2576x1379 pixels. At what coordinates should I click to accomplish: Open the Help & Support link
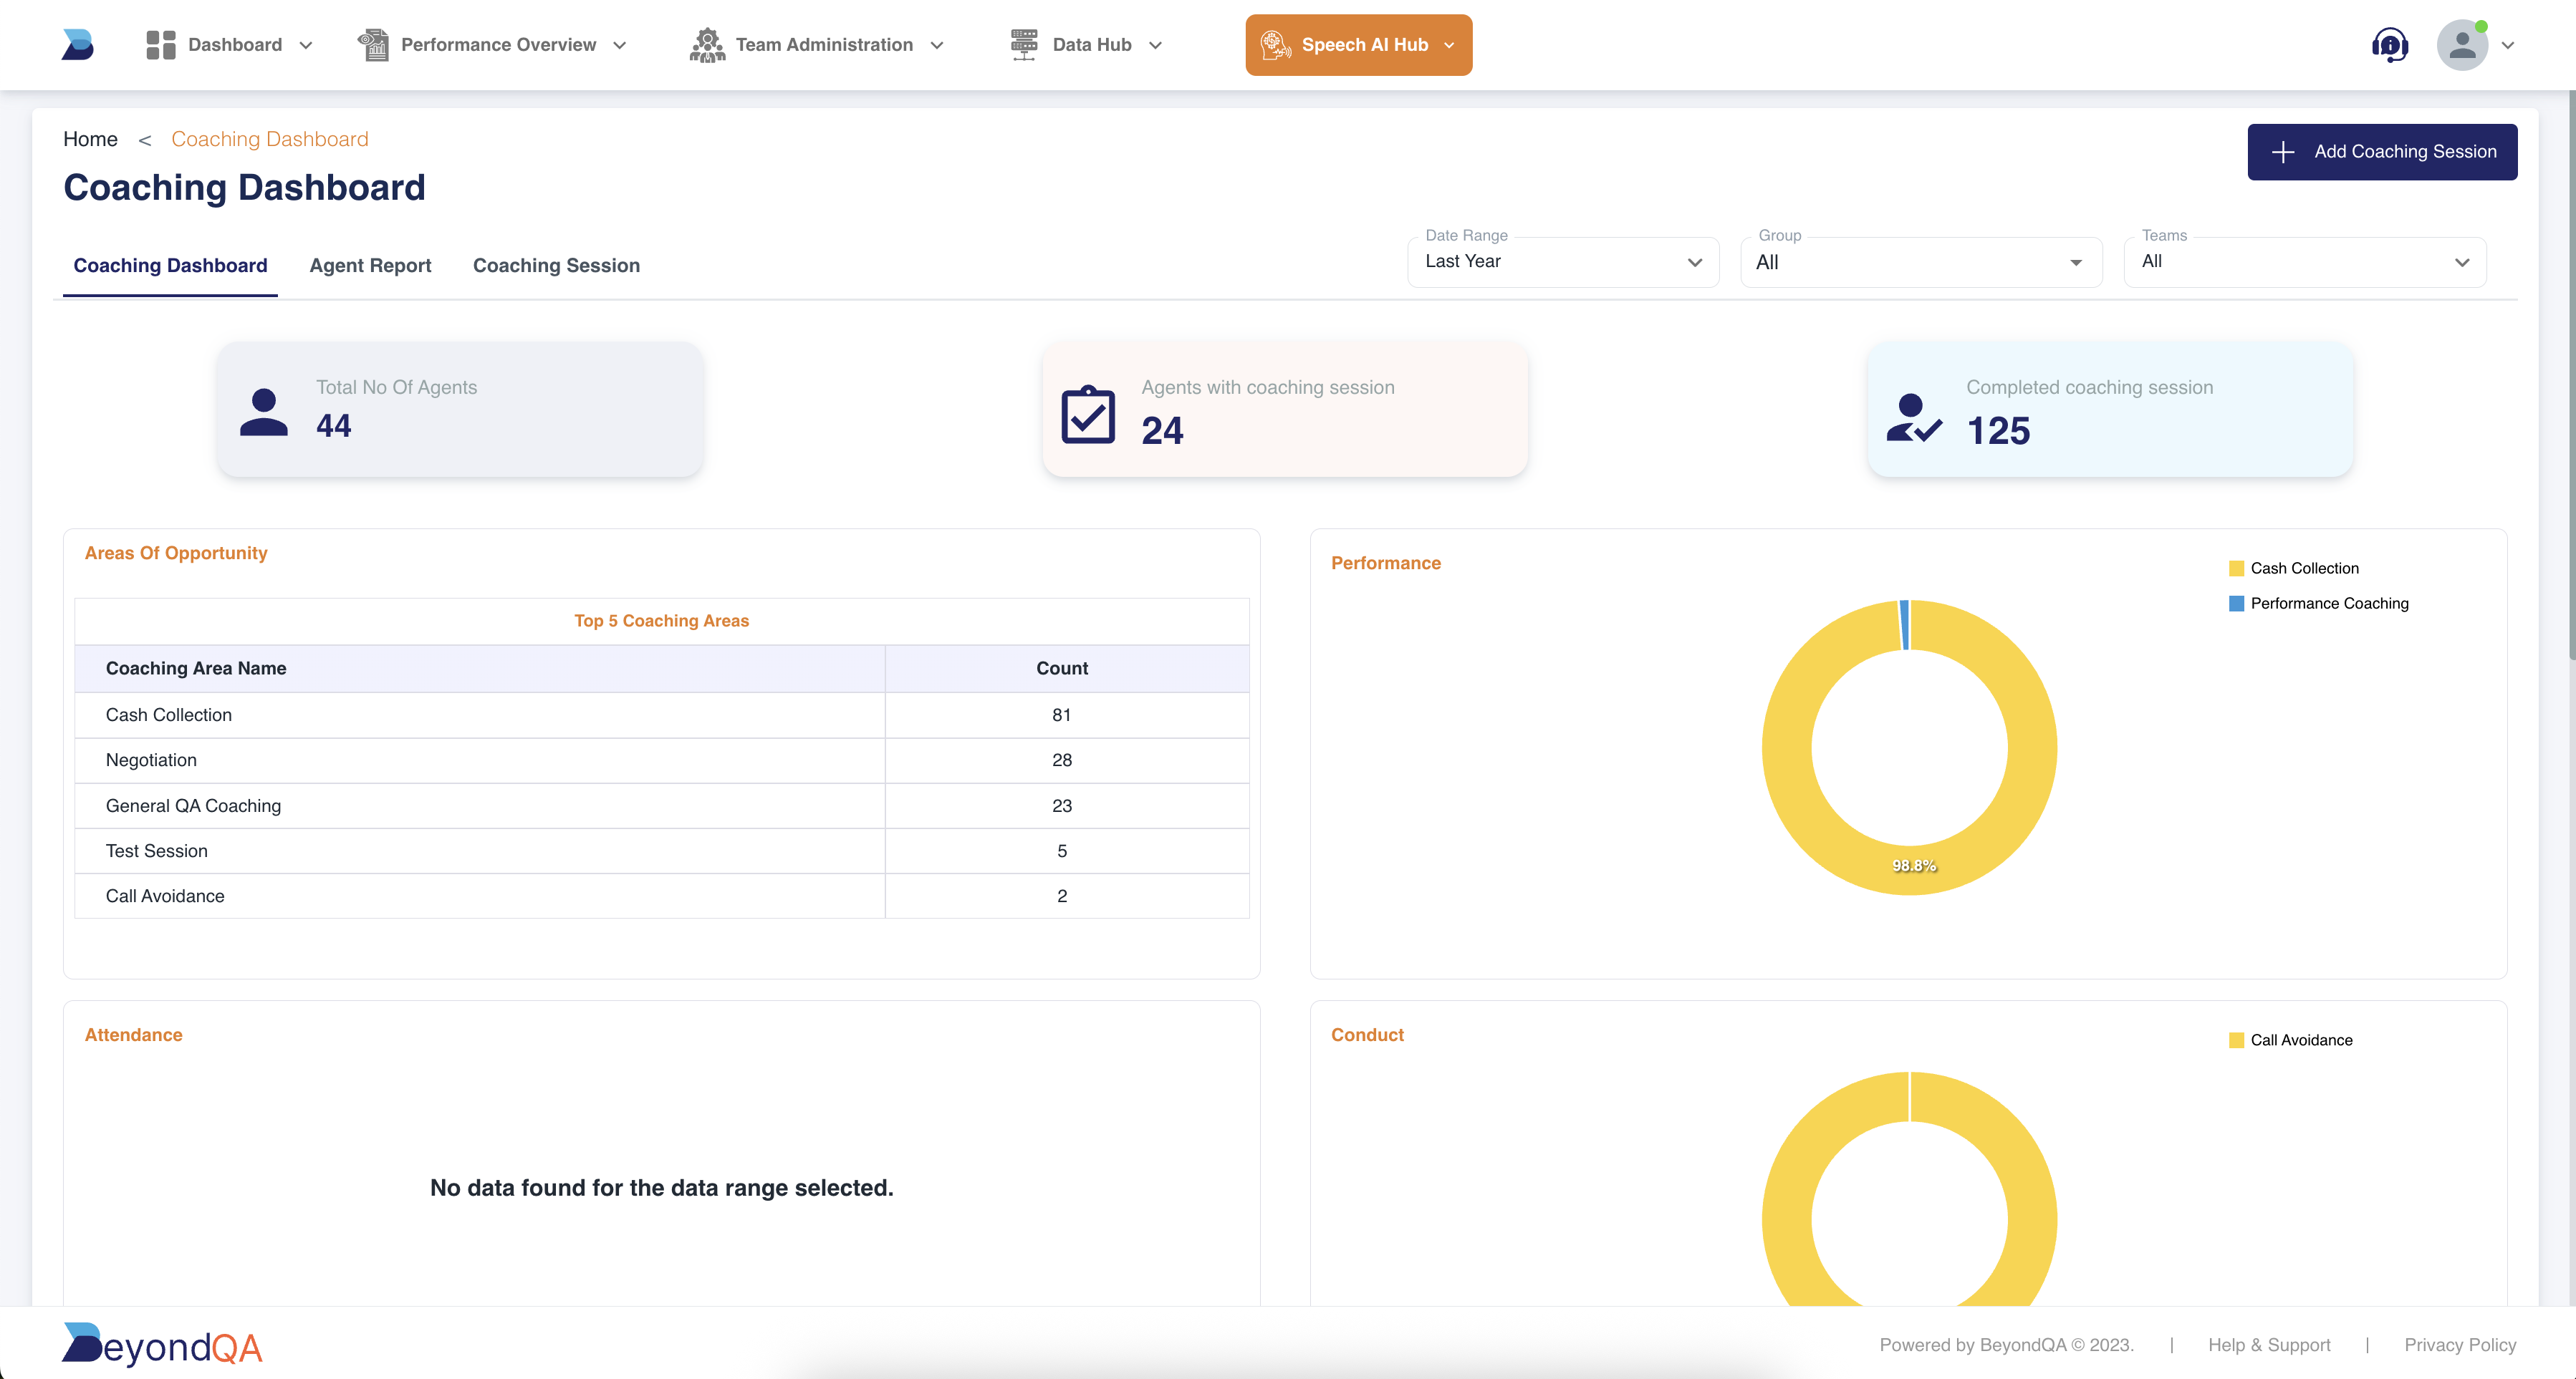point(2268,1345)
